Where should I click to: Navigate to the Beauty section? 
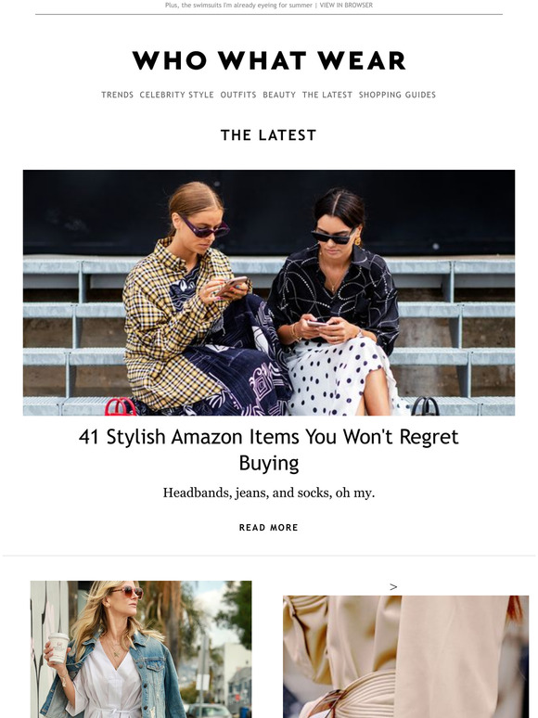[279, 95]
